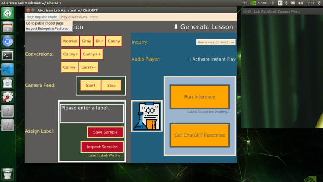This screenshot has height=182, width=323.
Task: Open the Previous Lessons menu
Action: [x=74, y=17]
